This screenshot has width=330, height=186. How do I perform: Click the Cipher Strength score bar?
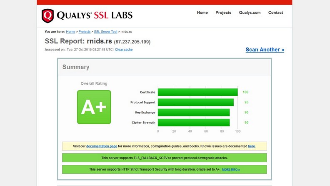193,123
